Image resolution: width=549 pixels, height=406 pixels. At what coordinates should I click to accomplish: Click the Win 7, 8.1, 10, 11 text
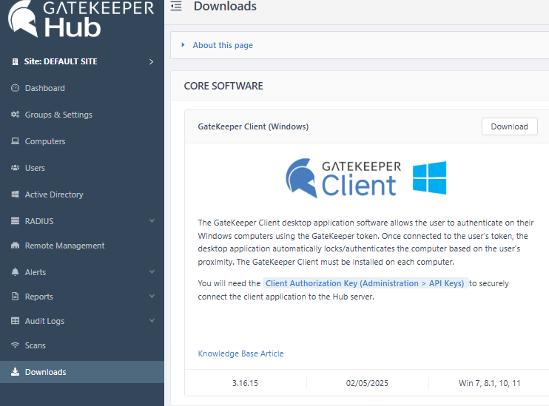pos(490,383)
